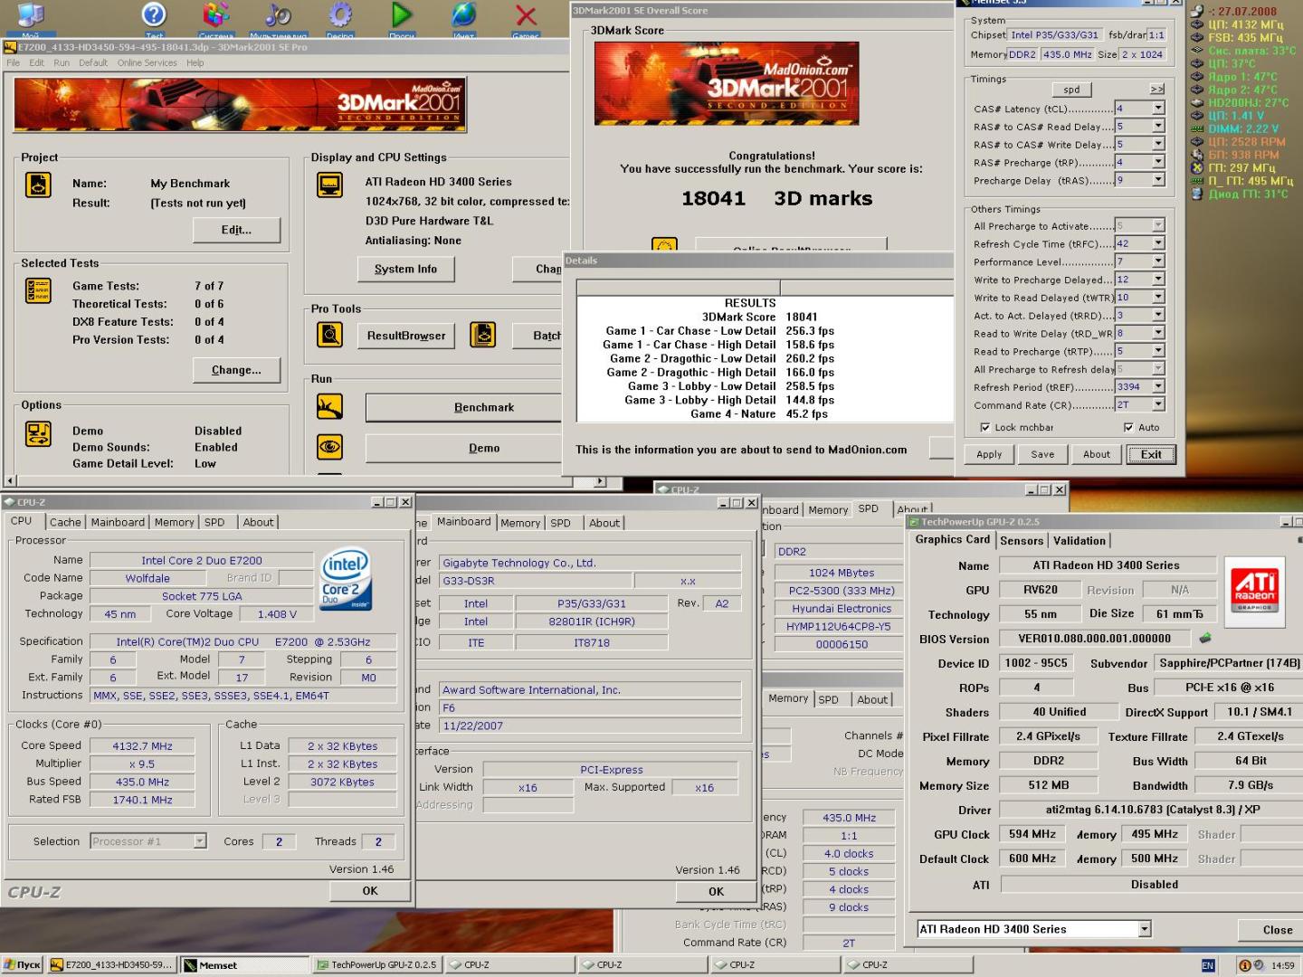Open the globe Internet desktop icon
Screen dimensions: 1303x977
[463, 16]
